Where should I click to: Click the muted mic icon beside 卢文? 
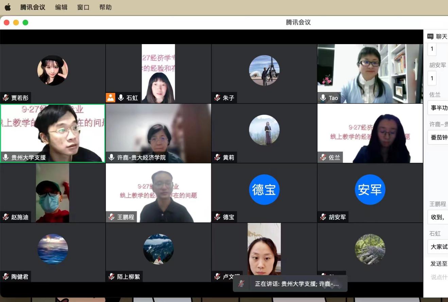point(218,277)
